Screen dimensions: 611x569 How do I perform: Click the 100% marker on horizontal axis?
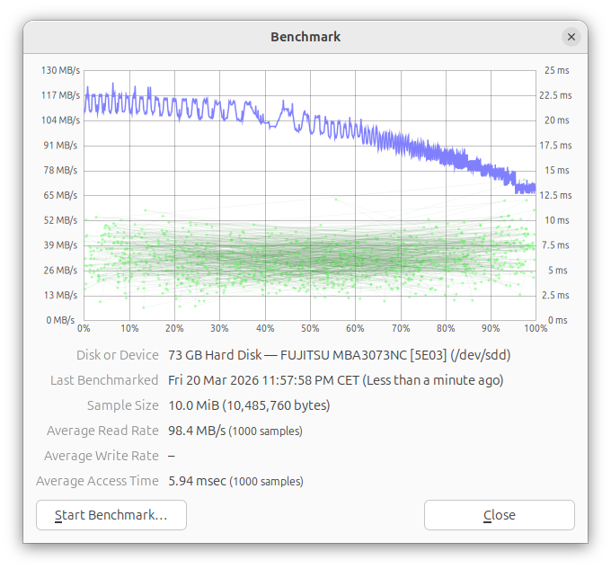(x=536, y=329)
